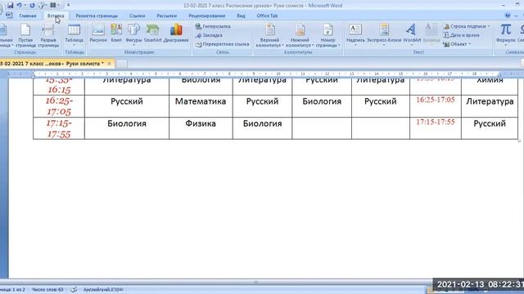Insert a Перекрестная ссылка cross-reference

[x=223, y=44]
